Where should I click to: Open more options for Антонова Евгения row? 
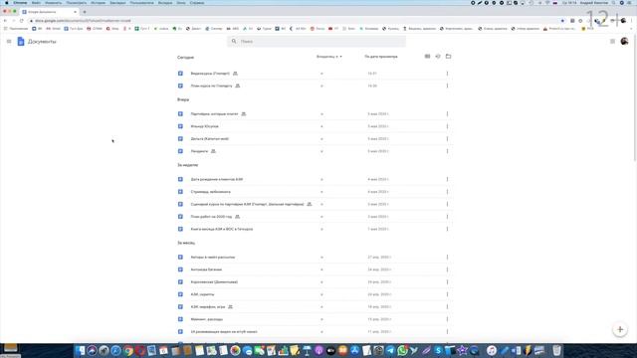coord(447,269)
